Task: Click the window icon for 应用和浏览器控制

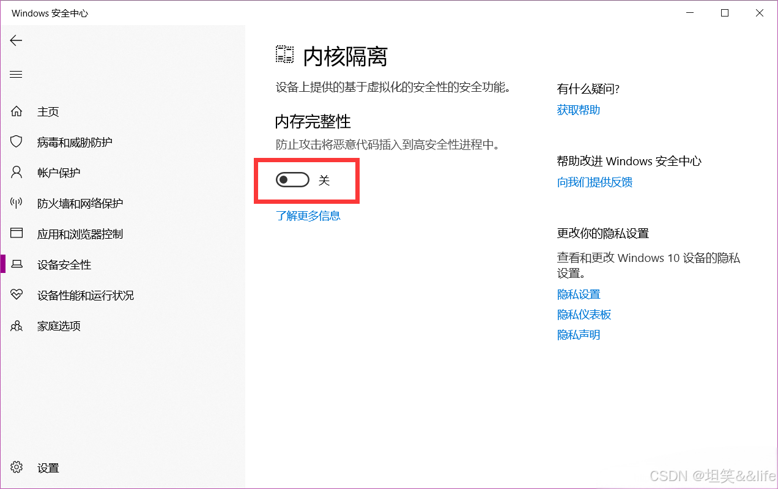Action: [x=17, y=234]
